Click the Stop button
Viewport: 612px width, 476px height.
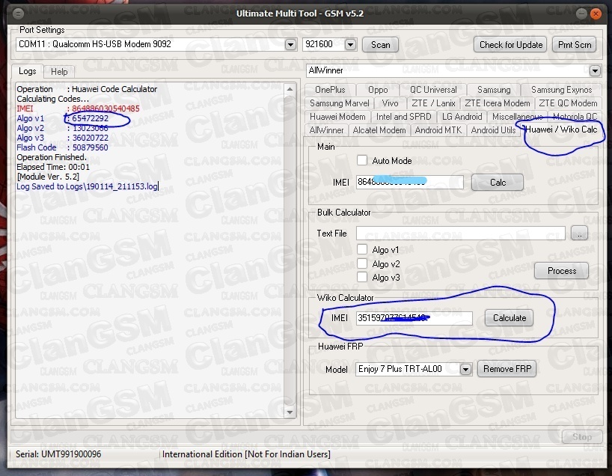pyautogui.click(x=582, y=437)
